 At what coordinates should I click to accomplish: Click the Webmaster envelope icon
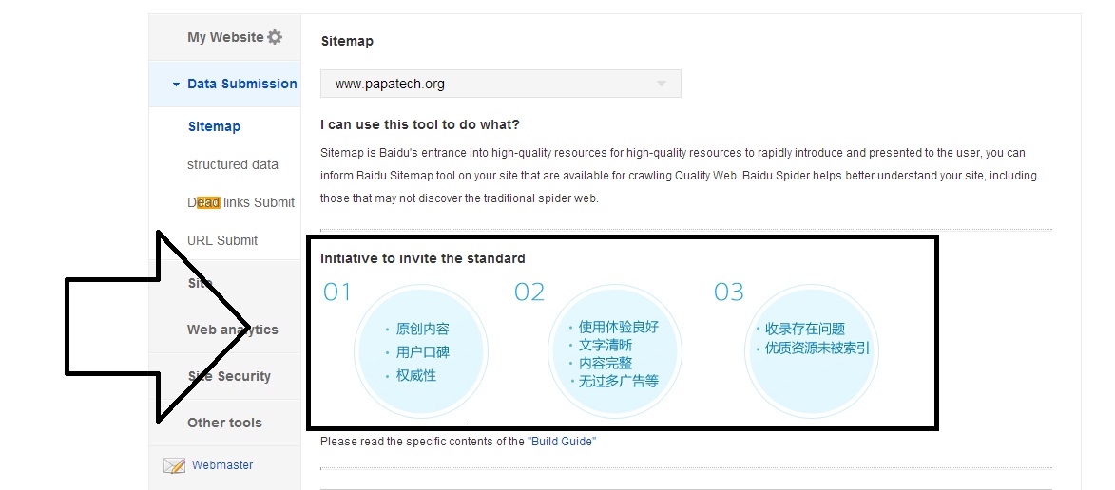point(174,466)
